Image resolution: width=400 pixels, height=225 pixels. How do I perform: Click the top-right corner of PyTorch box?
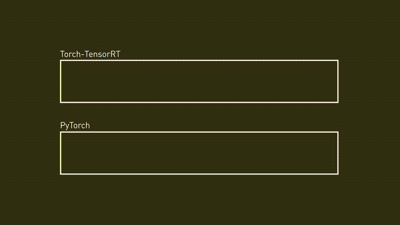[x=337, y=132]
